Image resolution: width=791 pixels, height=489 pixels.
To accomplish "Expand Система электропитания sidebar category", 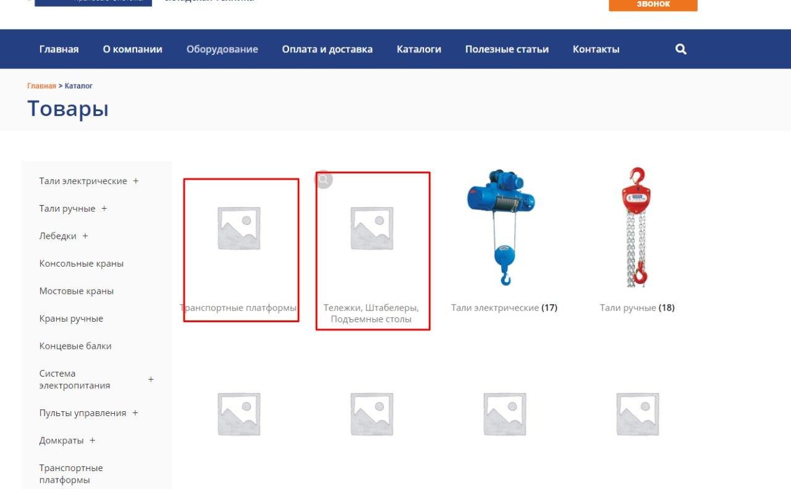I will tap(151, 379).
